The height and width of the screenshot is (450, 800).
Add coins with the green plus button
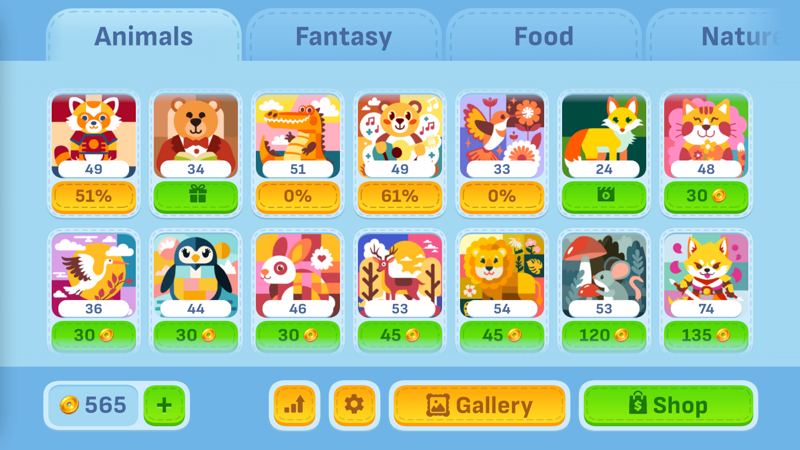coord(164,405)
